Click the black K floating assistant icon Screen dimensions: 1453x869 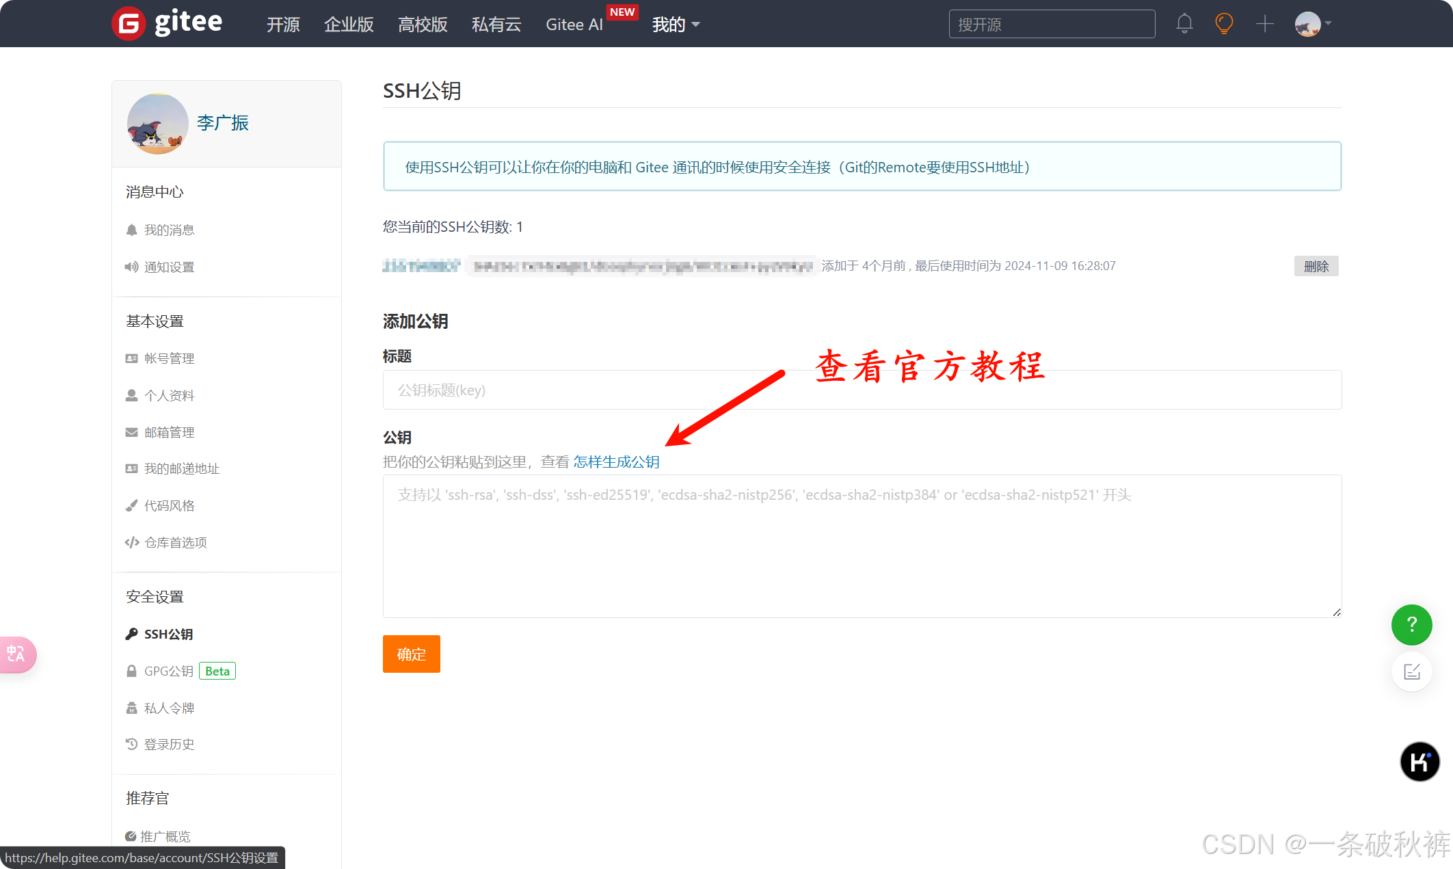point(1419,762)
